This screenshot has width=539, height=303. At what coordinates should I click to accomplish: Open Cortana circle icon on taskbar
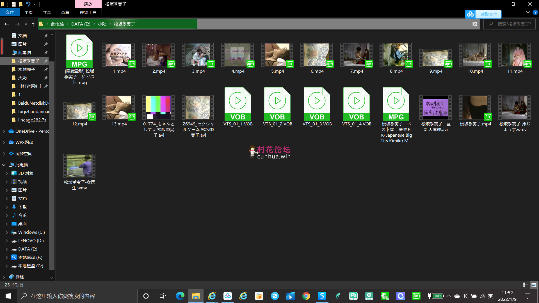[146, 296]
